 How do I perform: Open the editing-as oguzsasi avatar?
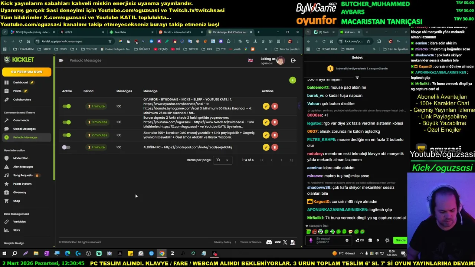[281, 60]
